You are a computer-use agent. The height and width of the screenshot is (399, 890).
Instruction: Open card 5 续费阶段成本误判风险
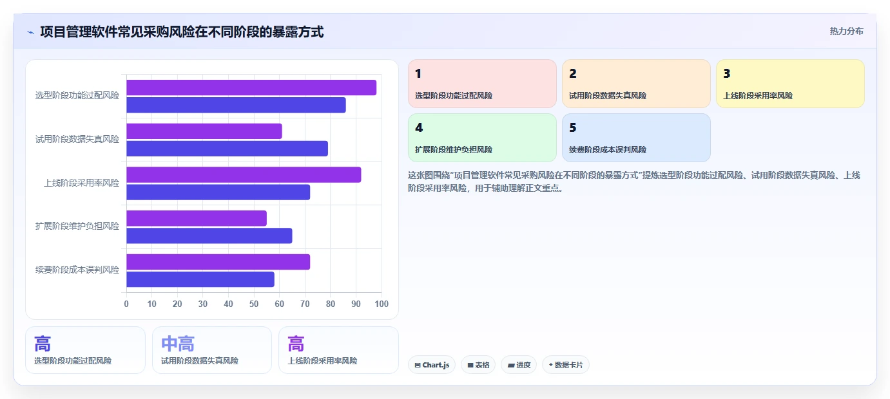coord(636,138)
